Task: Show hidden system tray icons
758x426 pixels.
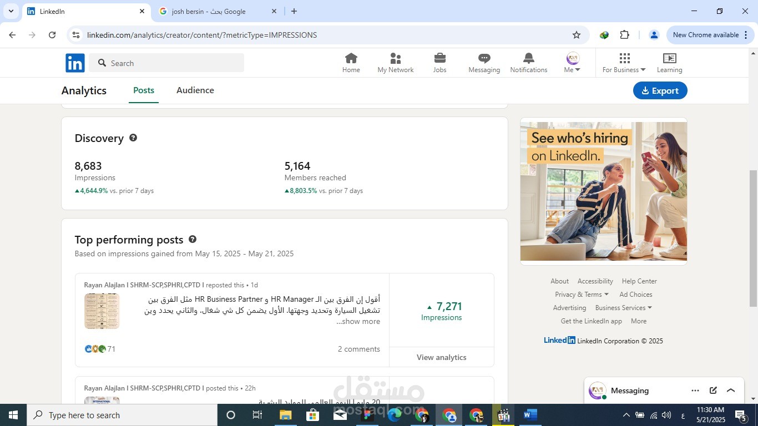Action: 626,415
